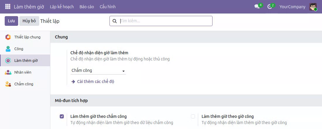Open the Lập kế hoạch menu
Image resolution: width=322 pixels, height=129 pixels.
pos(62,6)
